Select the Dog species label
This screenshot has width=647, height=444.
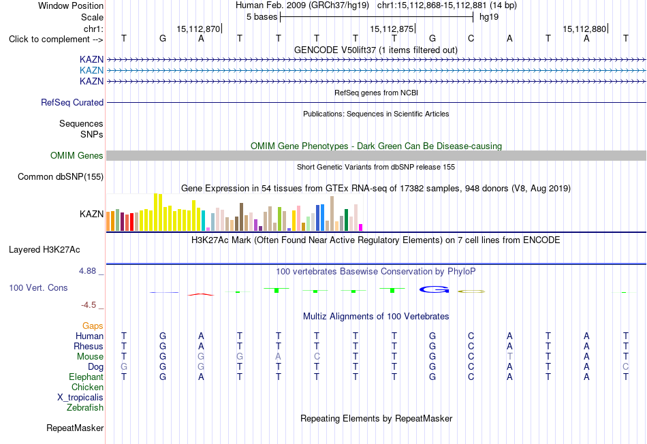(x=96, y=367)
